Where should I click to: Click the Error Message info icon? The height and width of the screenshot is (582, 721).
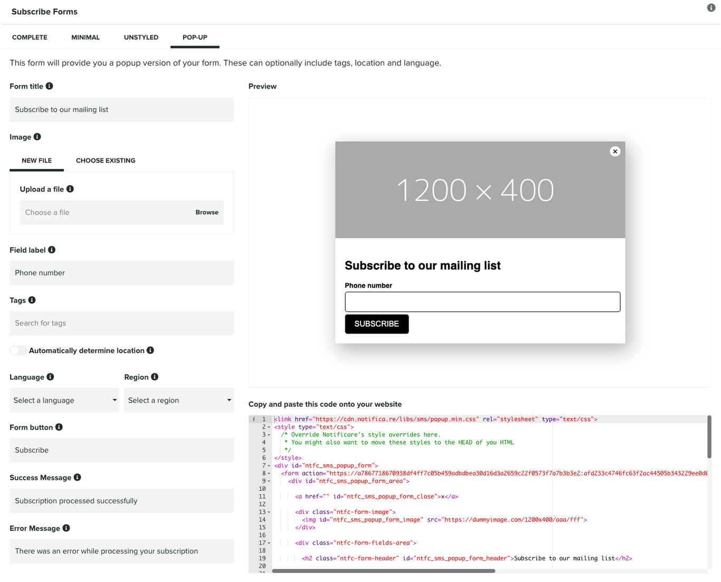pos(66,528)
